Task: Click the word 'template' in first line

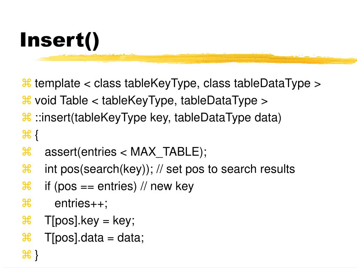Action: 58,83
